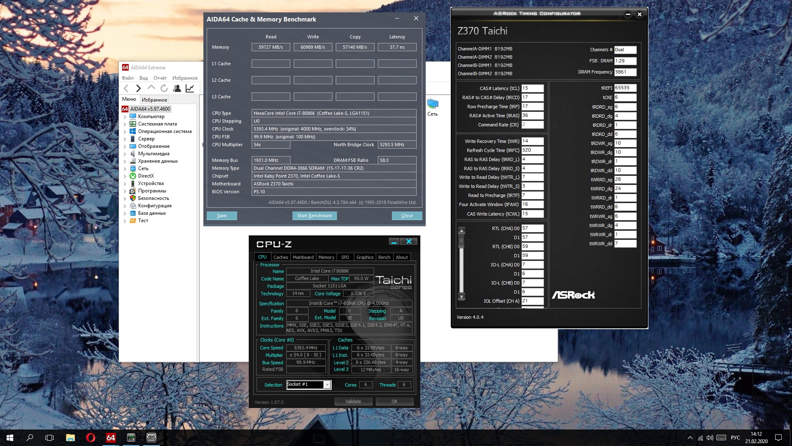Image resolution: width=792 pixels, height=446 pixels.
Task: Click the graph chart toolbar icon
Action: click(x=190, y=88)
